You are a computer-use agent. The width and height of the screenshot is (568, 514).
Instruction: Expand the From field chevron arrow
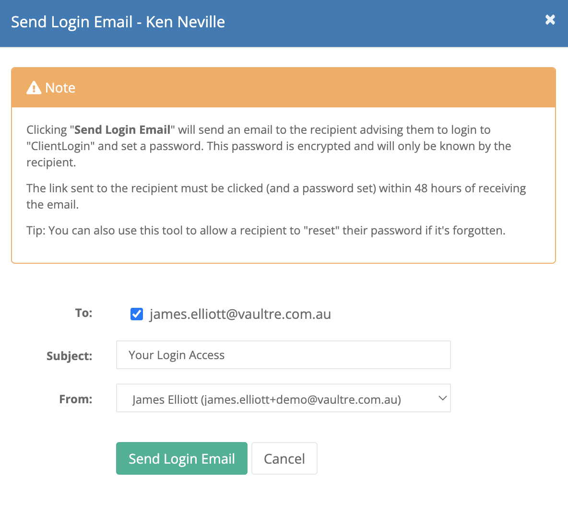(x=442, y=398)
